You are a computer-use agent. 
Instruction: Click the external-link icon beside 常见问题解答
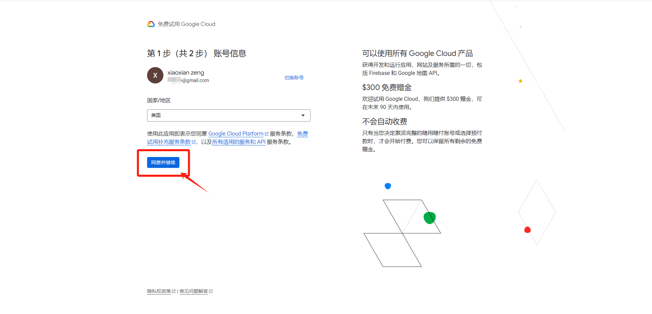pos(211,291)
